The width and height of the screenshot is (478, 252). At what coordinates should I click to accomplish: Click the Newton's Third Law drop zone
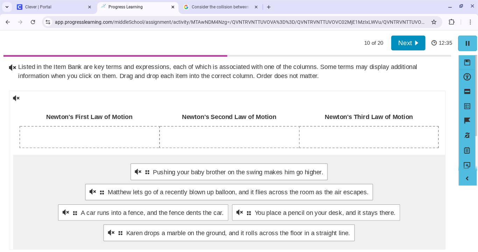point(369,137)
